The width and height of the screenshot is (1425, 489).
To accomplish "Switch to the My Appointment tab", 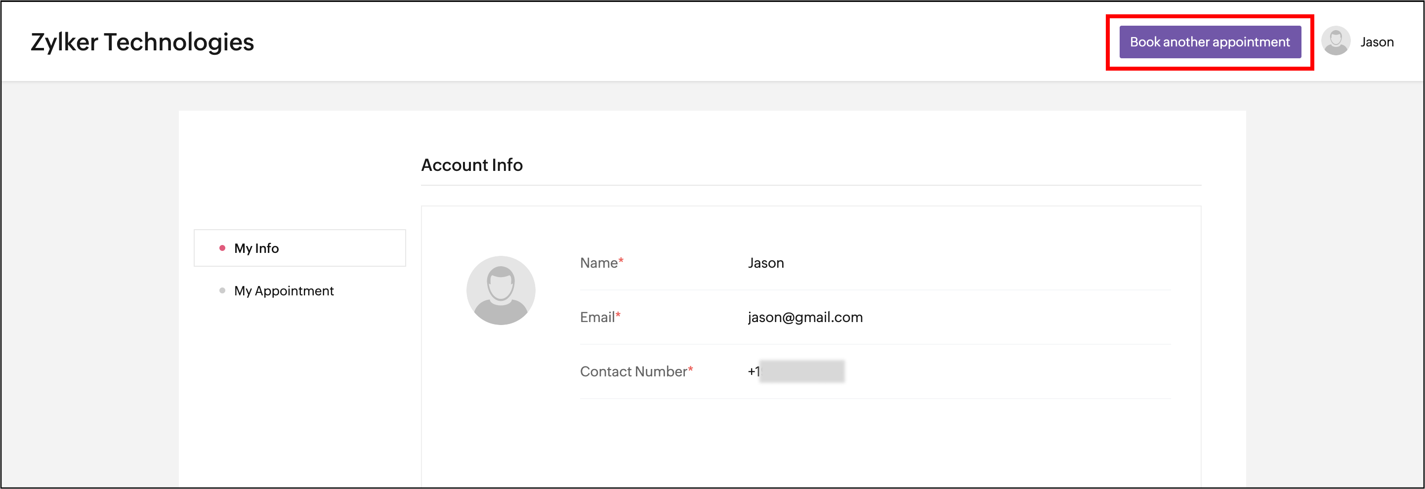I will coord(283,291).
